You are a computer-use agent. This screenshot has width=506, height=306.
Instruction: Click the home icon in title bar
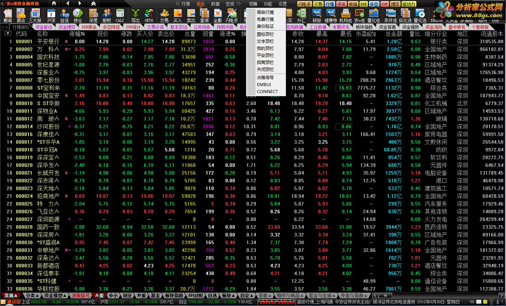point(54,4)
